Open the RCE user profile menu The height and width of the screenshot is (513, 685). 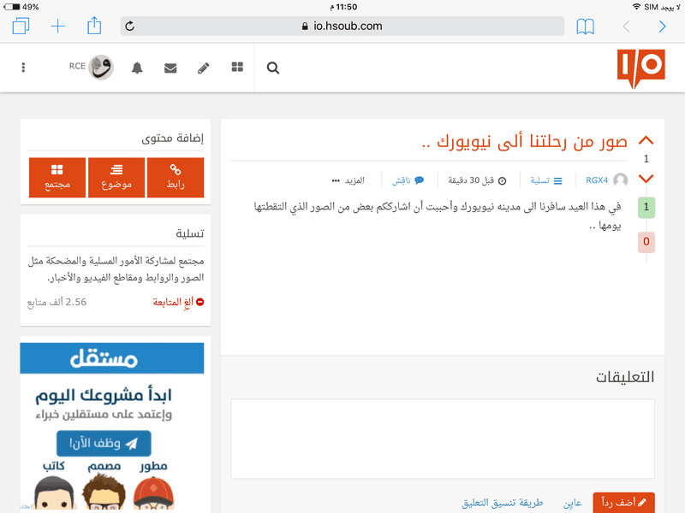(x=92, y=68)
